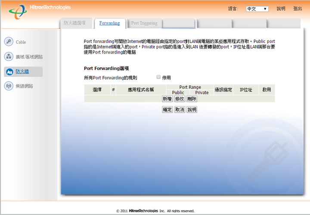Click the 確定 apply button
The width and height of the screenshot is (310, 215).
[167, 109]
